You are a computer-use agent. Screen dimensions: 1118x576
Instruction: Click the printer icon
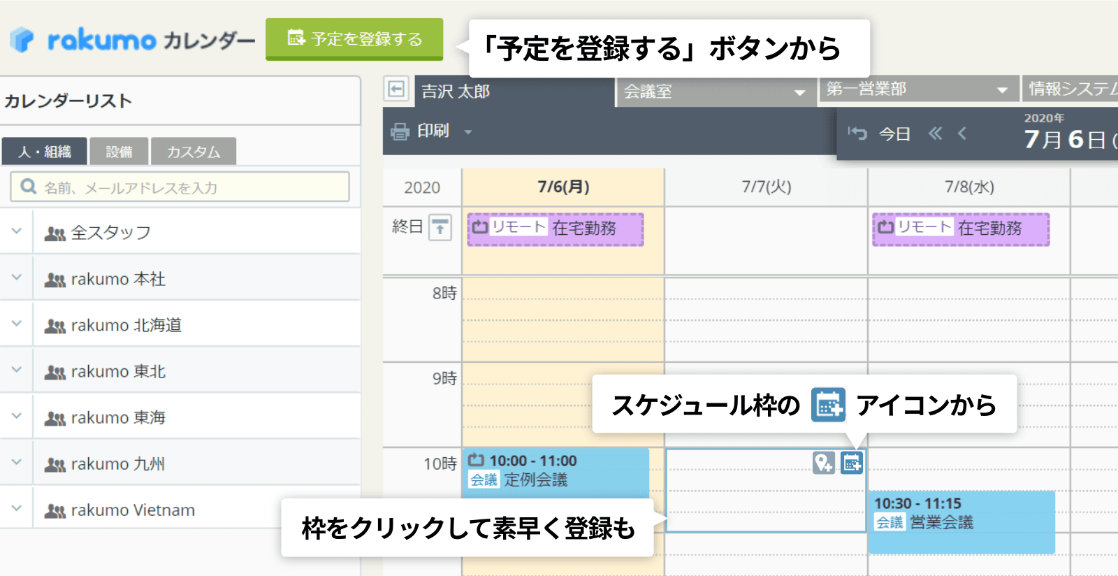tap(400, 131)
